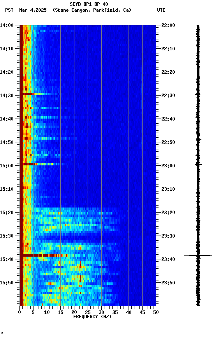Click the seismogram spike near 22:30 UTC
215x337 pixels.
click(197, 94)
